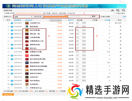Sort by the 商品名称 column header
The image size is (132, 101).
pyautogui.click(x=29, y=20)
